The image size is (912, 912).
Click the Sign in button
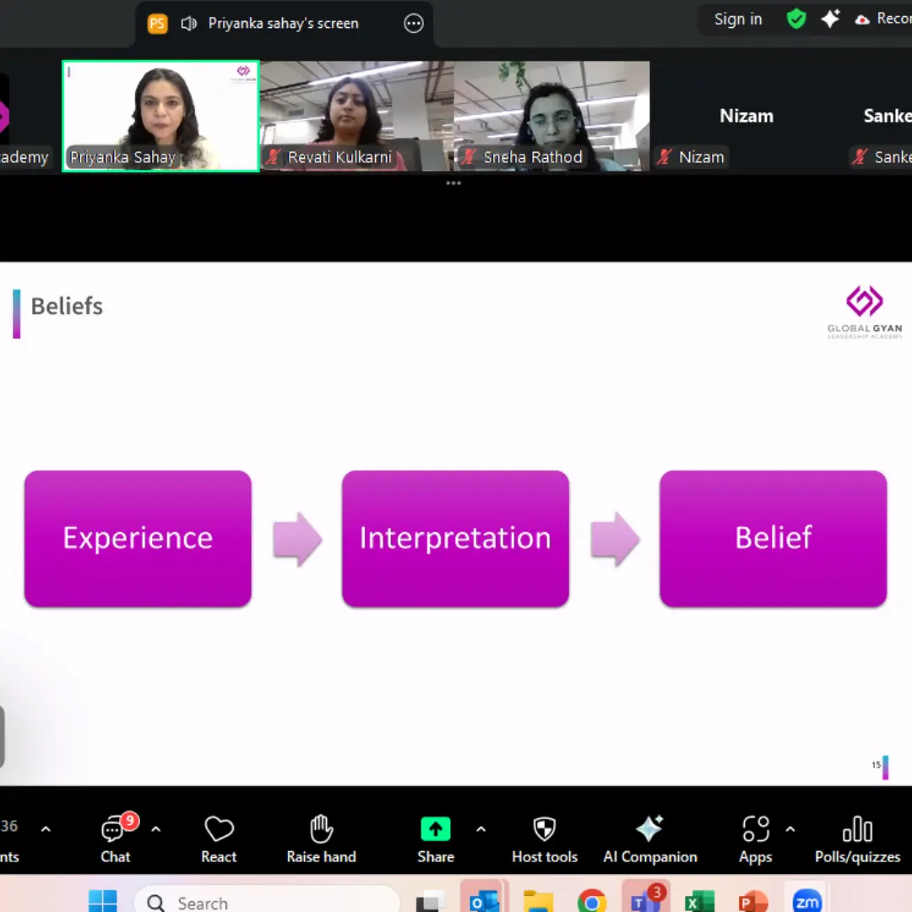click(x=737, y=19)
